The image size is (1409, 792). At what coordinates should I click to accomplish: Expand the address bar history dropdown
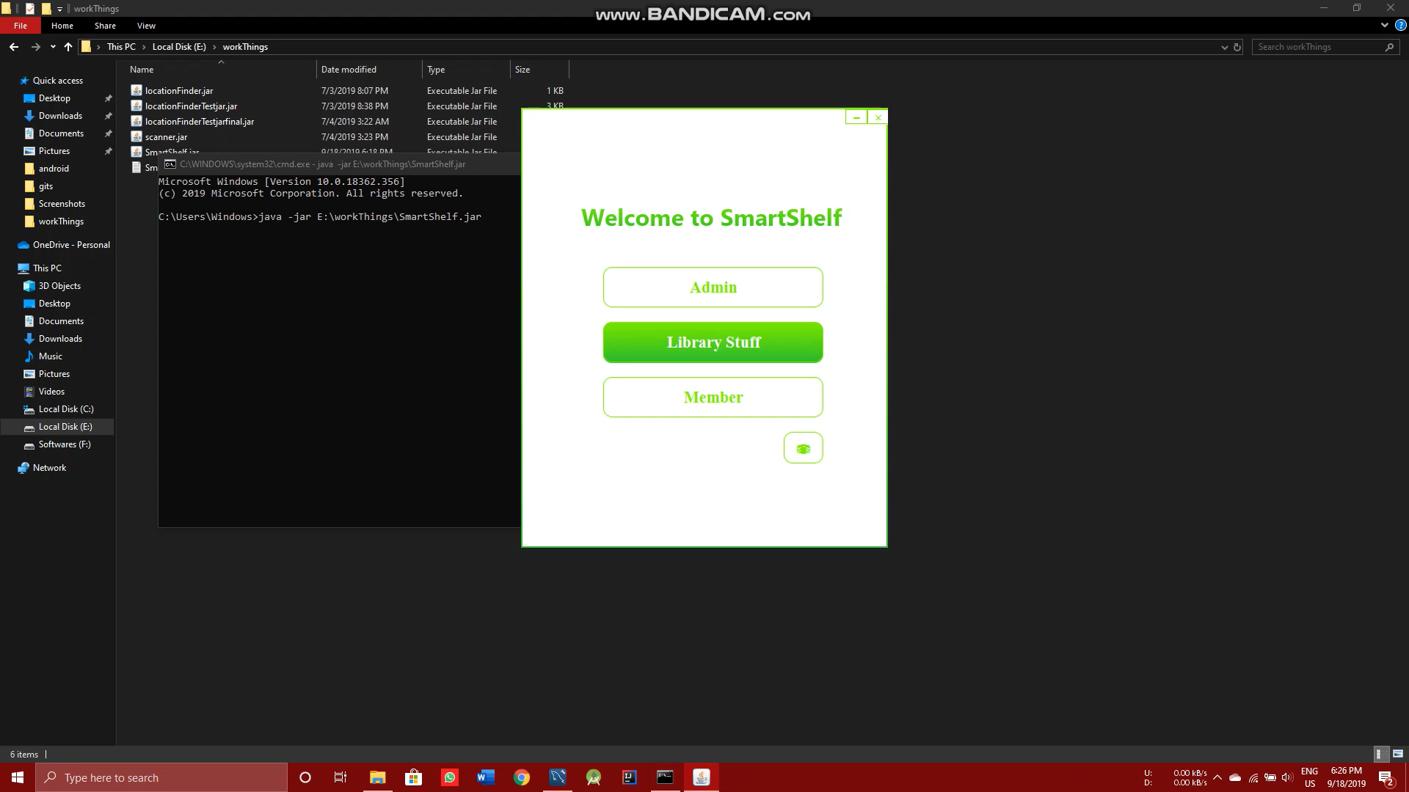pos(1224,47)
